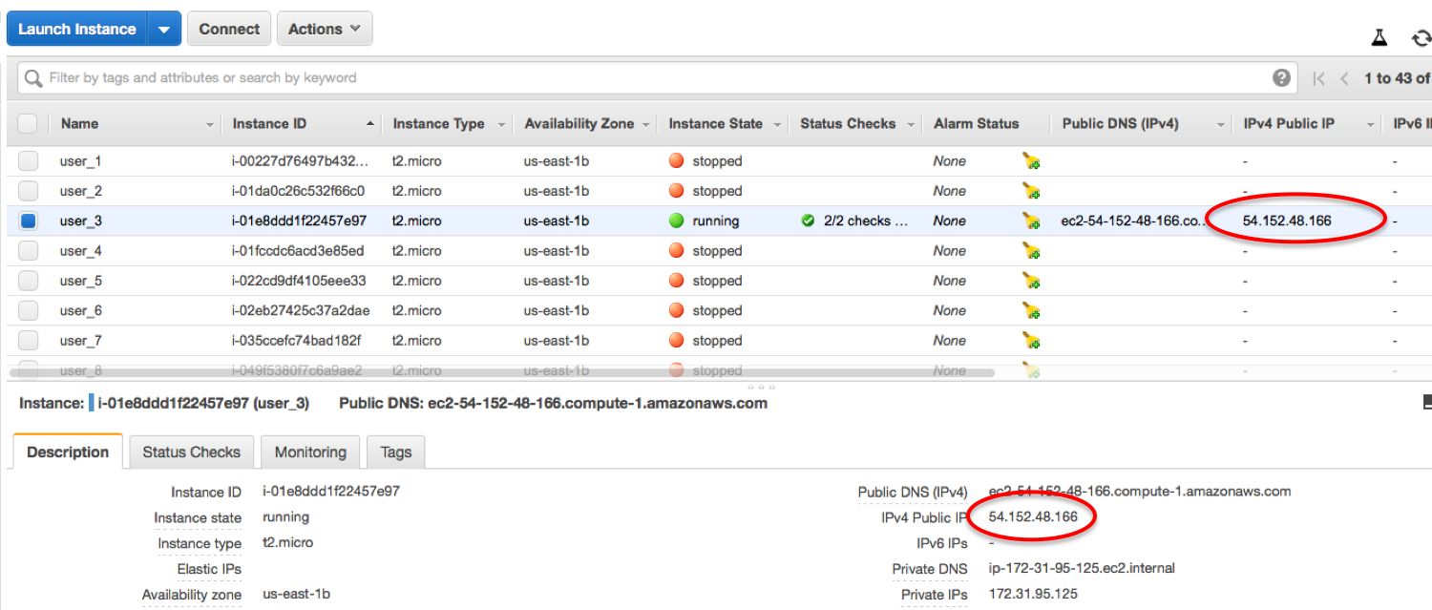Toggle the select-all header checkbox
This screenshot has width=1432, height=610.
28,124
